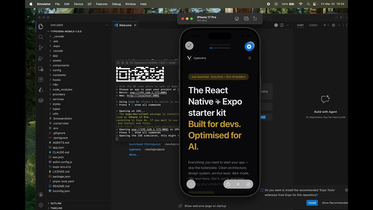Viewport: 373px width, 210px height.
Task: Open macOS Control Center icon
Action: click(x=315, y=4)
